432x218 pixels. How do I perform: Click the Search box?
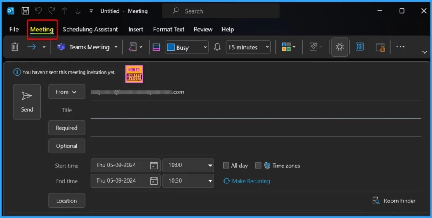[221, 11]
